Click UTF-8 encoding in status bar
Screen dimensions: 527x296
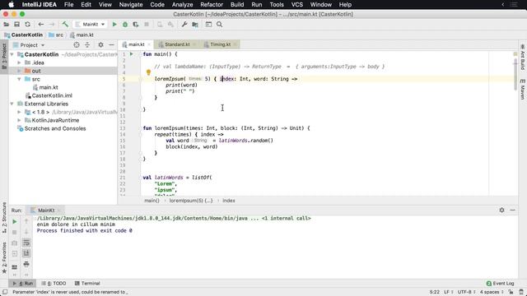point(466,292)
